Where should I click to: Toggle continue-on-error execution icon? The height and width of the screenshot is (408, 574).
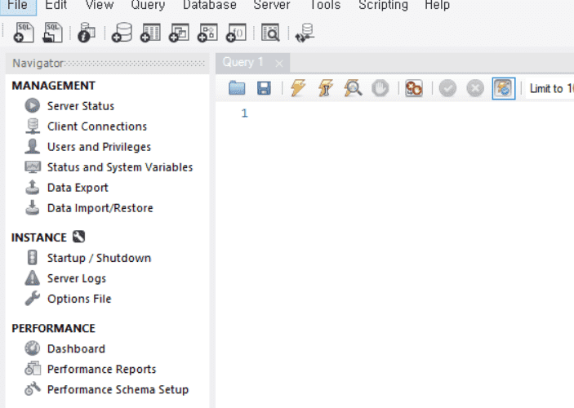click(414, 88)
